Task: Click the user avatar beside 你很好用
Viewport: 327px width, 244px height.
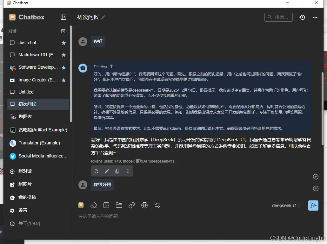Action: [83, 185]
